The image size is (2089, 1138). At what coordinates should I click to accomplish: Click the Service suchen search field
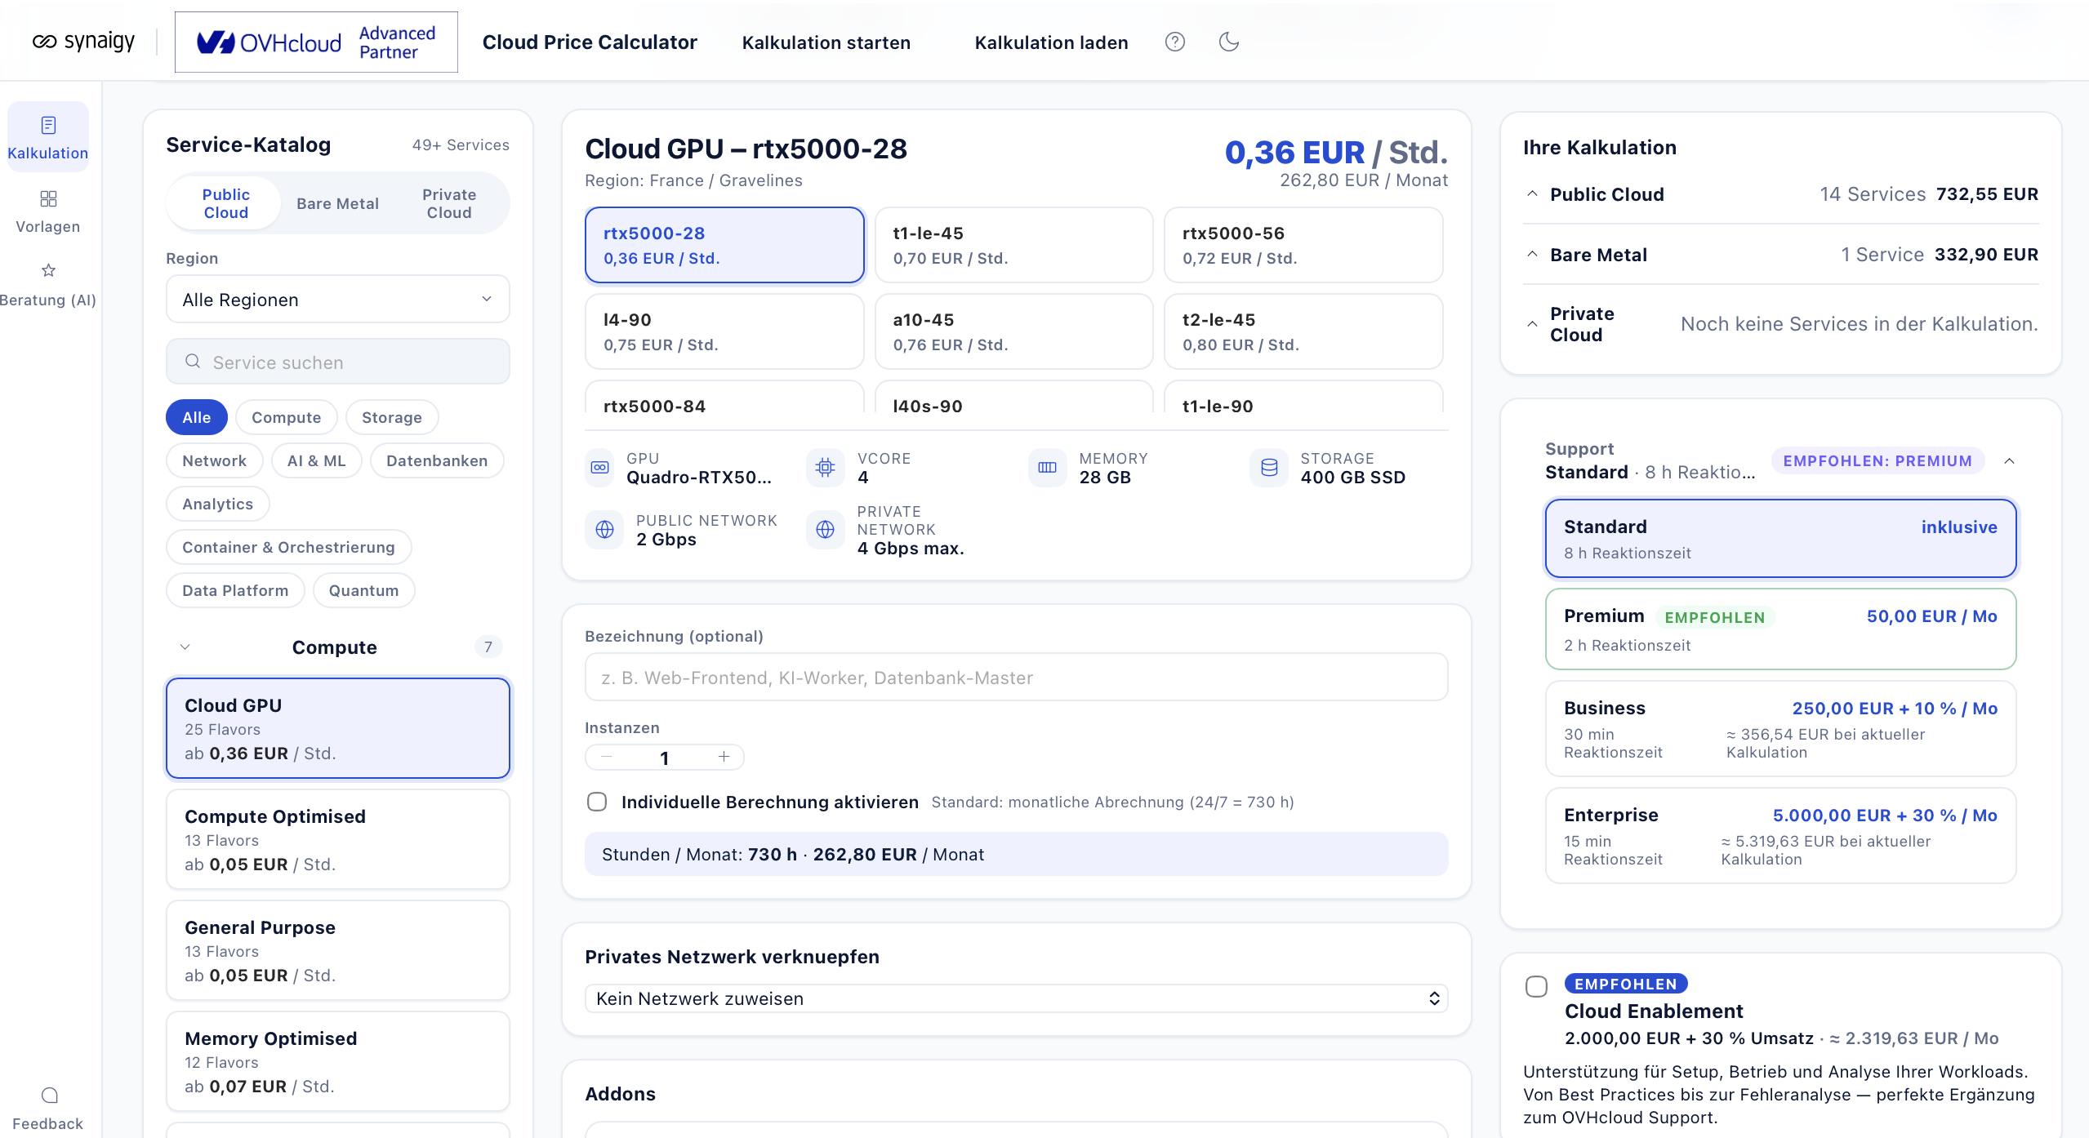pyautogui.click(x=337, y=362)
